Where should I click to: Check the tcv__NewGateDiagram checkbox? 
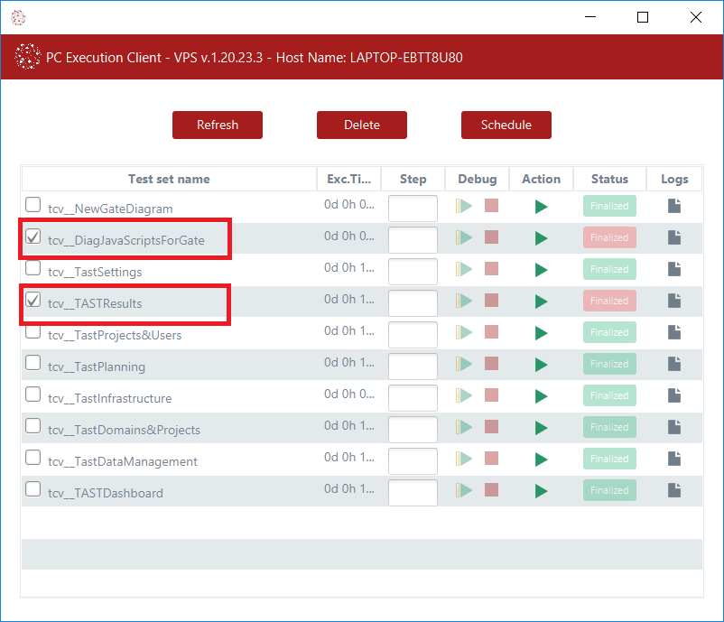33,205
